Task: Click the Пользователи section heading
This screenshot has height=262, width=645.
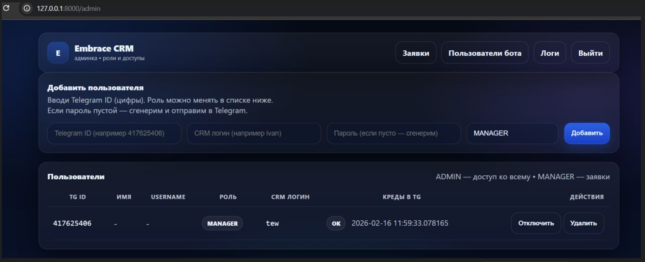Action: pos(76,177)
